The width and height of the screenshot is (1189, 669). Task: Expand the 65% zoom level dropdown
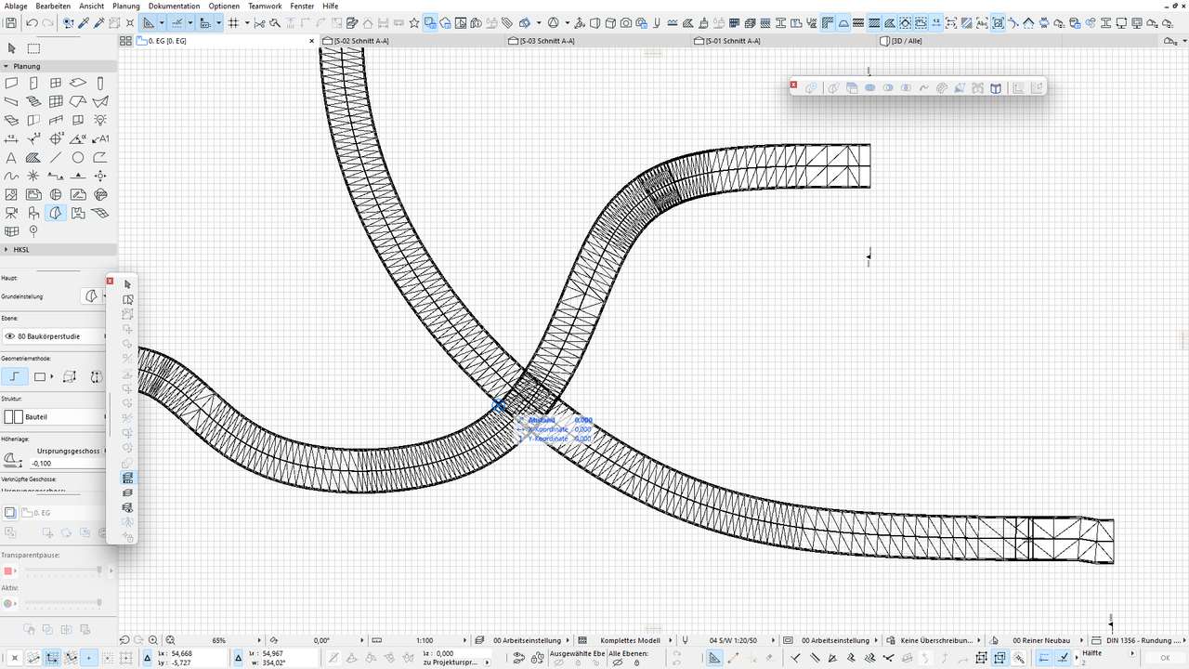point(260,640)
